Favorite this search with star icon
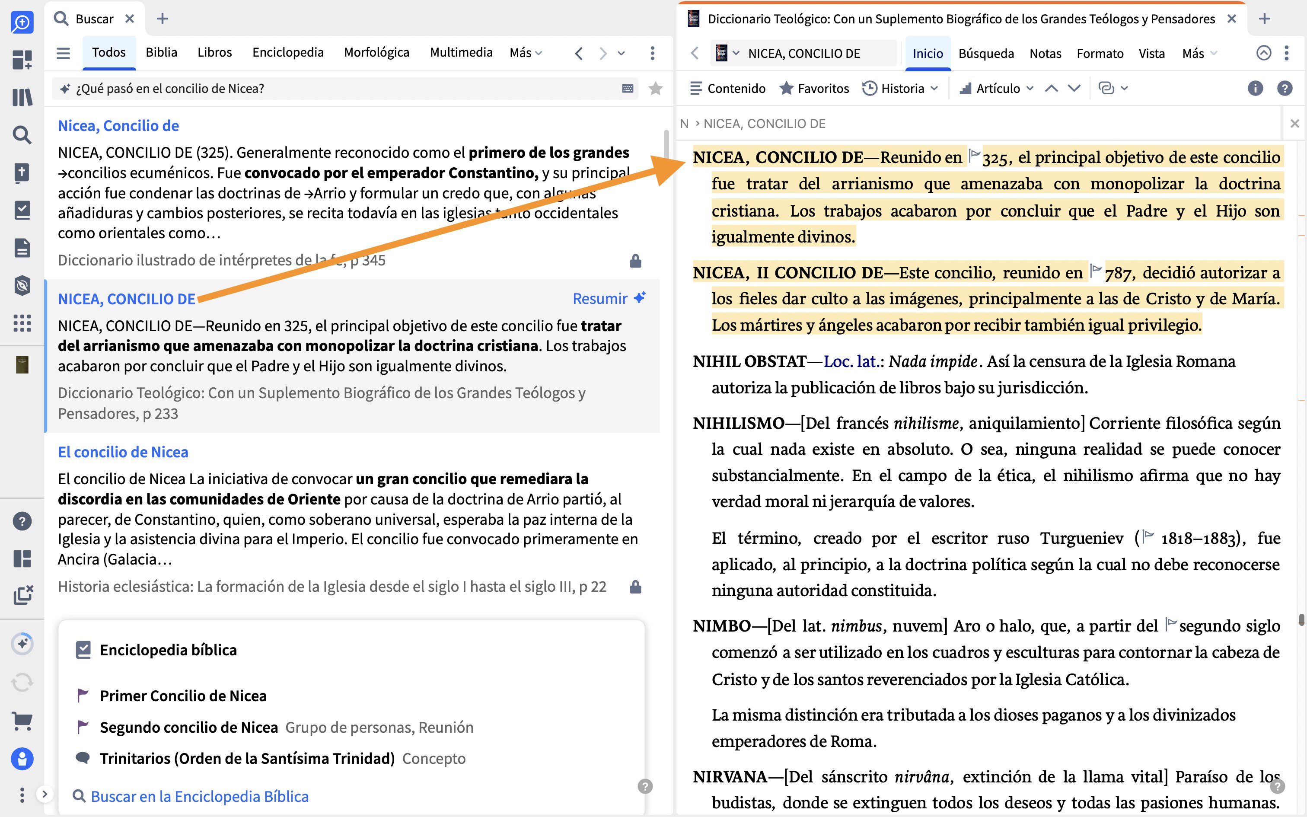This screenshot has height=817, width=1307. pyautogui.click(x=655, y=88)
